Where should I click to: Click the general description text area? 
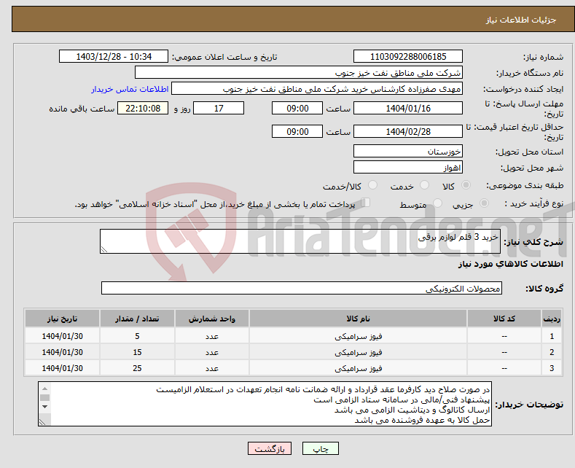tap(300, 241)
